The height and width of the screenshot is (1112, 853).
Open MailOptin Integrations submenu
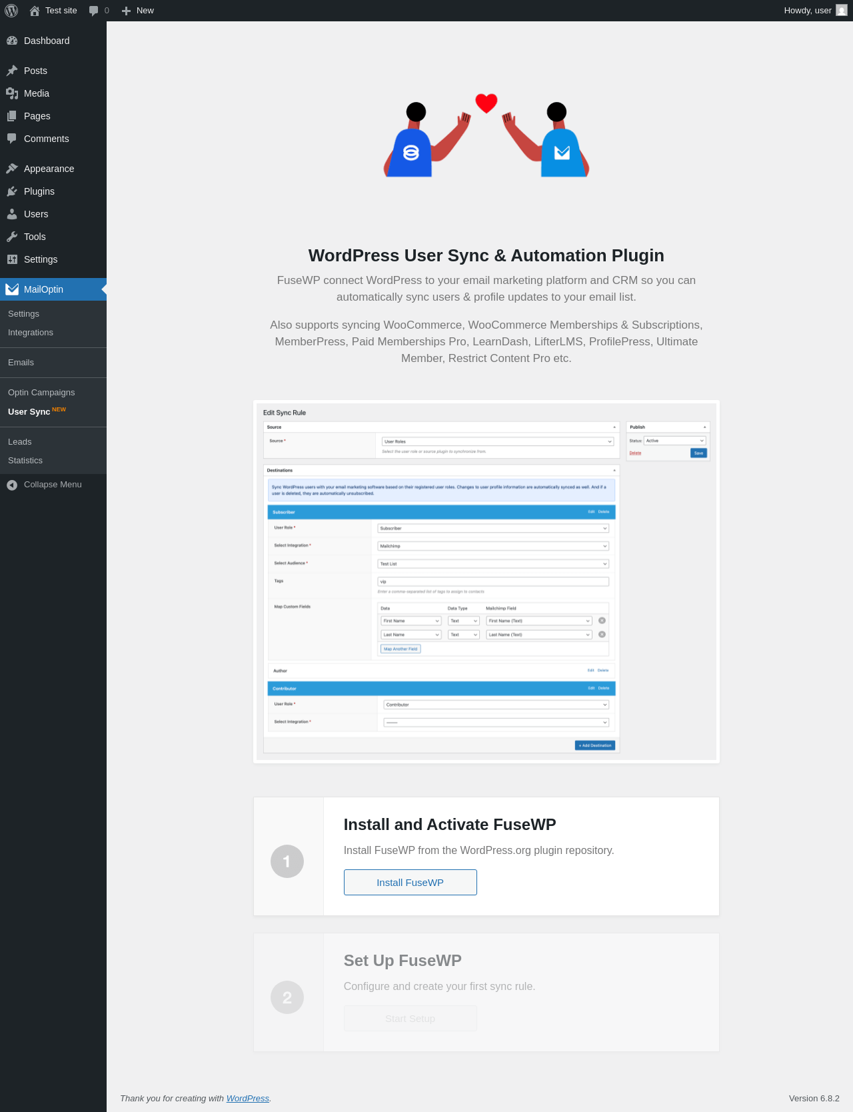pyautogui.click(x=53, y=333)
